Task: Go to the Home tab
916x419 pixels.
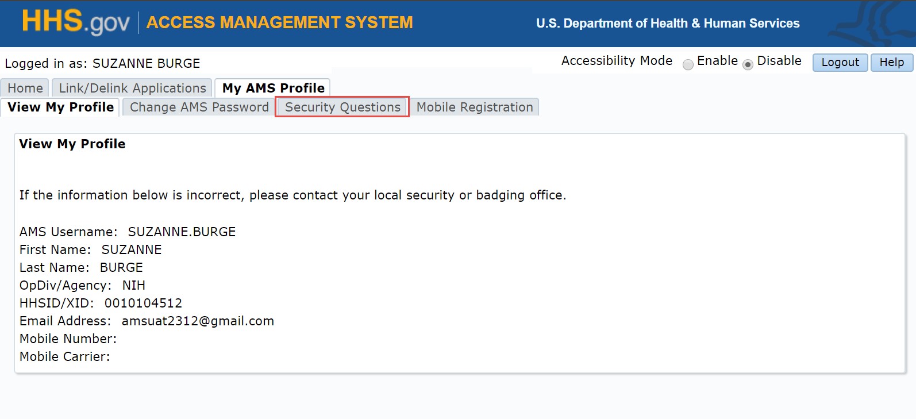Action: 25,88
